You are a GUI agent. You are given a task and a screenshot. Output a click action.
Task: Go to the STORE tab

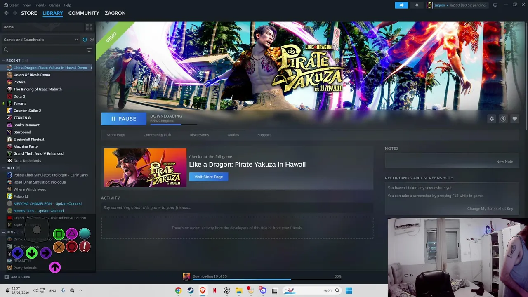29,13
